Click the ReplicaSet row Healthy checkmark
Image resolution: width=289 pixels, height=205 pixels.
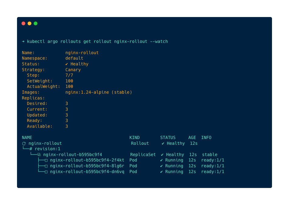(162, 155)
